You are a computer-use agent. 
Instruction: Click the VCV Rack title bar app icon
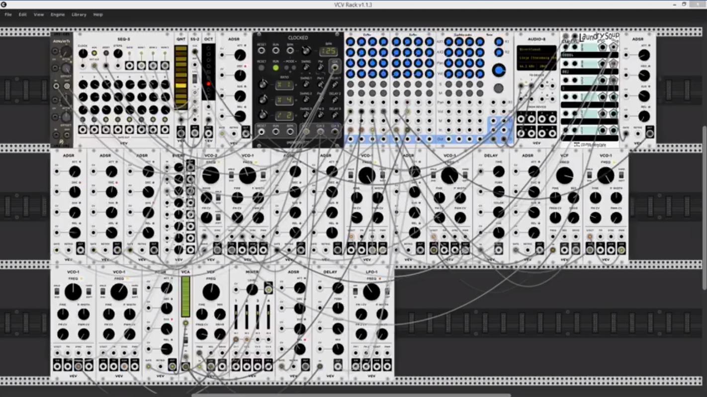point(3,4)
